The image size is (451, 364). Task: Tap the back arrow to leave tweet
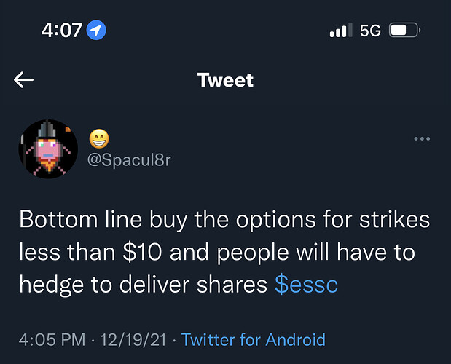(23, 80)
